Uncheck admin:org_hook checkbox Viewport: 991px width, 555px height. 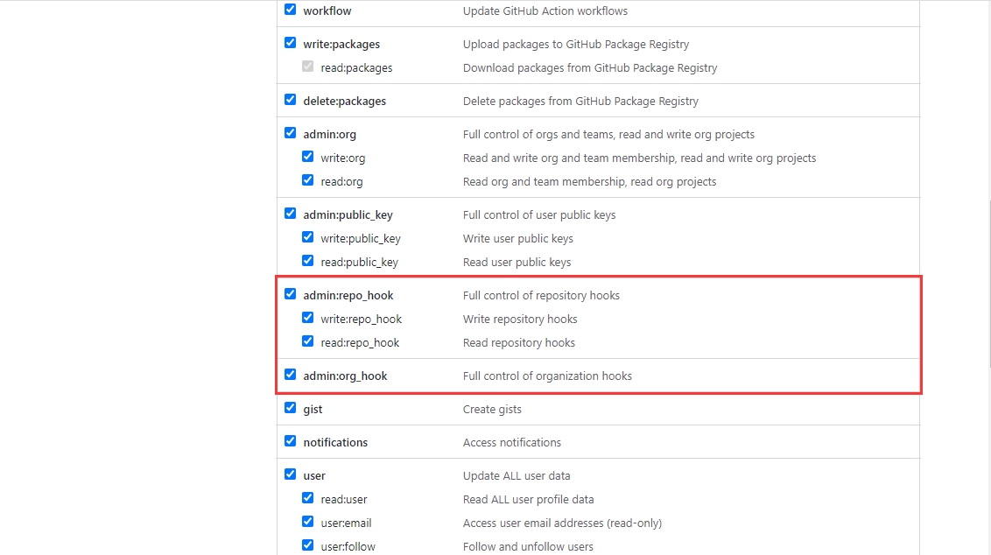point(290,375)
